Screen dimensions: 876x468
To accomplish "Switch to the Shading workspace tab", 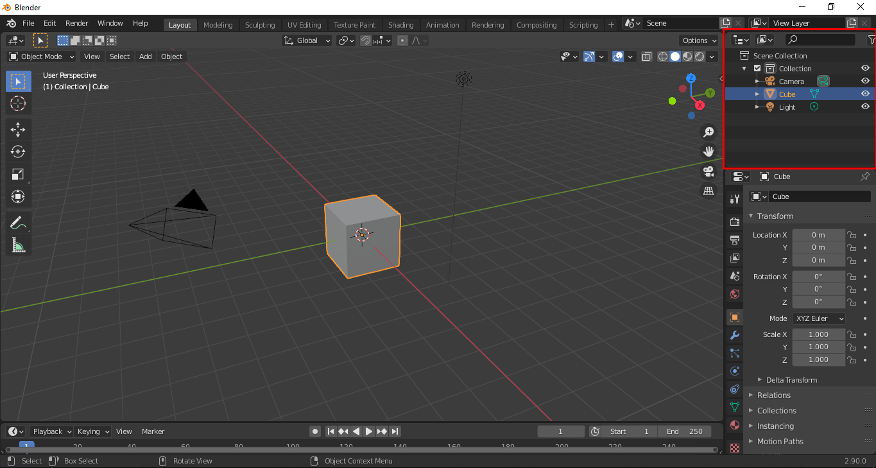I will (x=401, y=24).
